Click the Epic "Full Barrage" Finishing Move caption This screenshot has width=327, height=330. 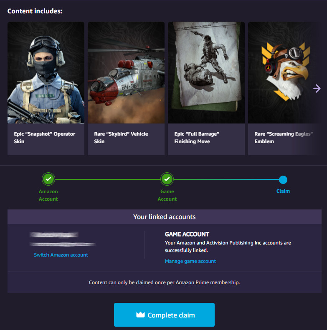197,138
